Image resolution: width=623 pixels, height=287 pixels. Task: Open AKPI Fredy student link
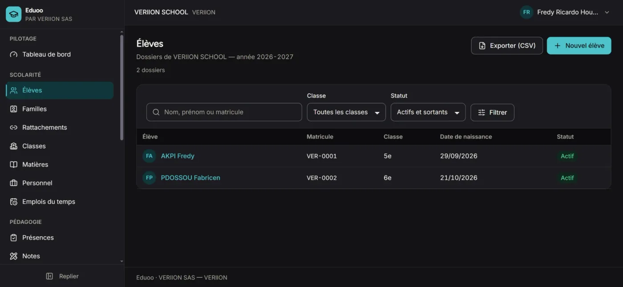pos(178,156)
